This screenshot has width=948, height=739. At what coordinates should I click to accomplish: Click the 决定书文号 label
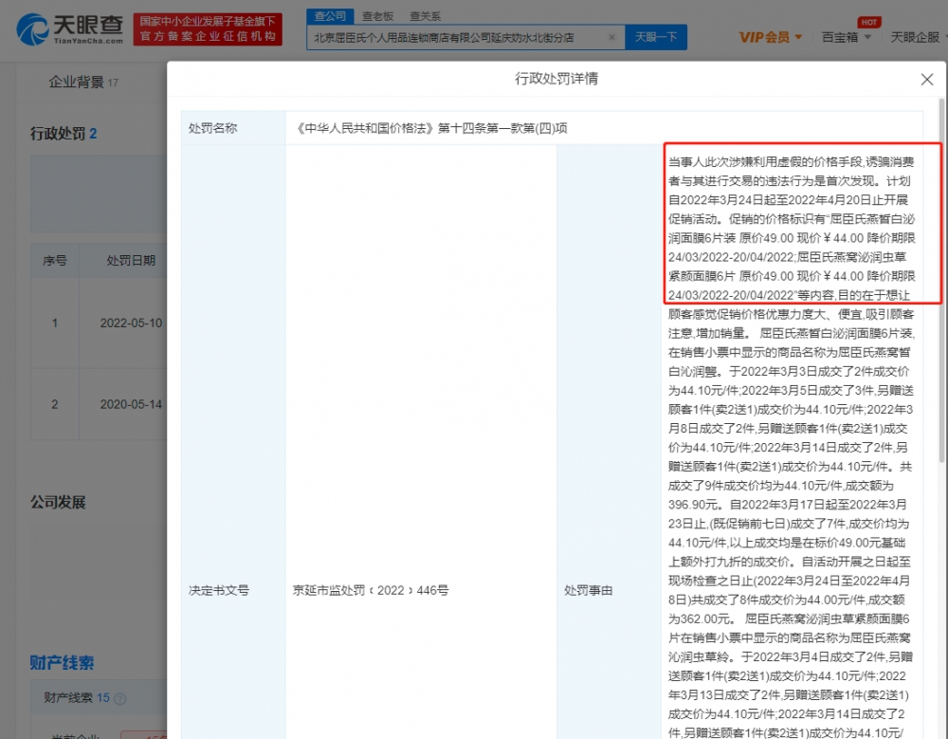click(218, 591)
